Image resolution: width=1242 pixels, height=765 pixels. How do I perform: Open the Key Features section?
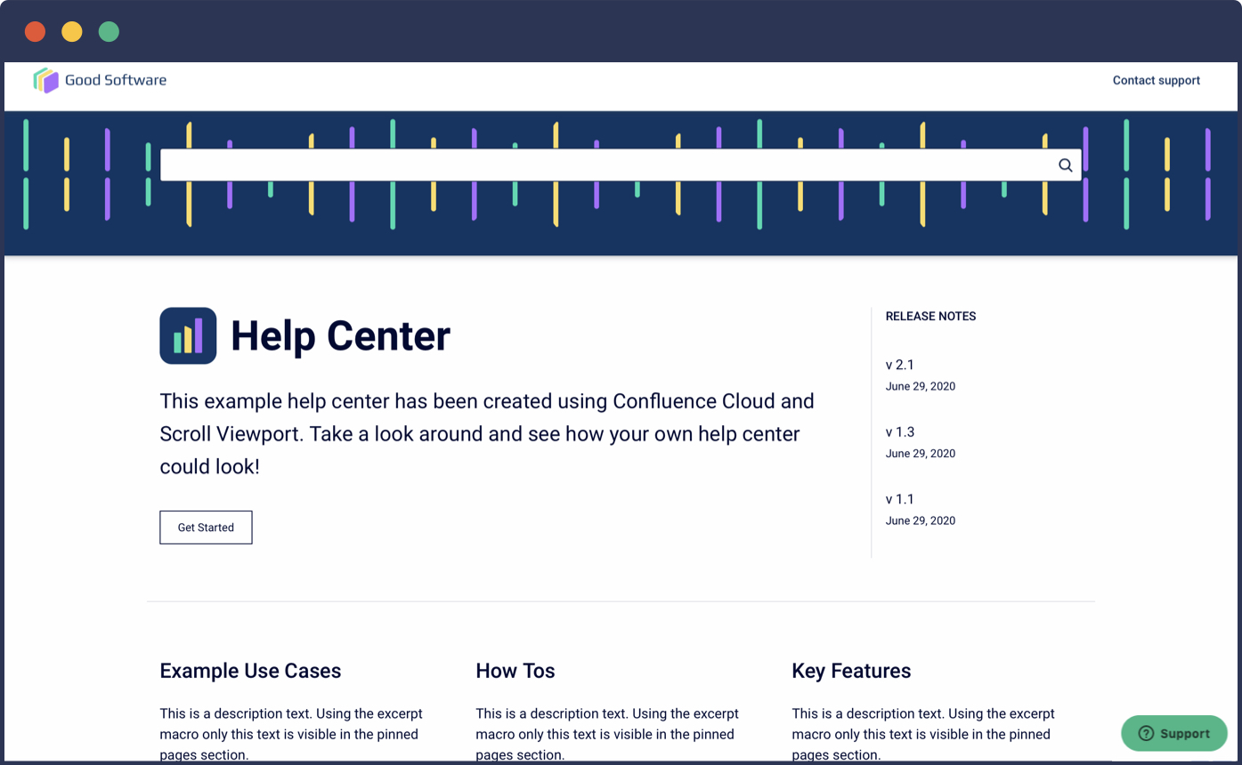pyautogui.click(x=851, y=671)
